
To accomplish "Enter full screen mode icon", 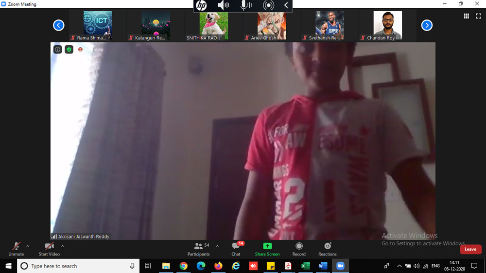I will pos(479,16).
